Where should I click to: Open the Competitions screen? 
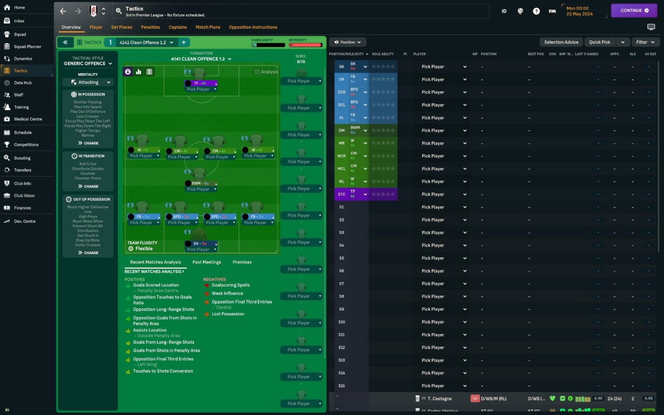(x=26, y=144)
